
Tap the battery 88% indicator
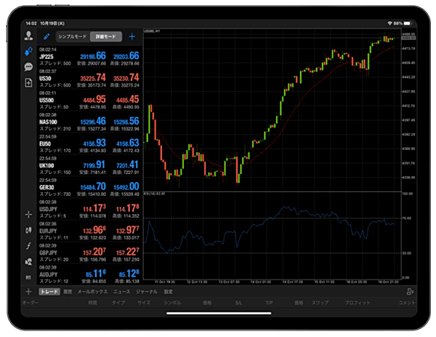coord(403,23)
